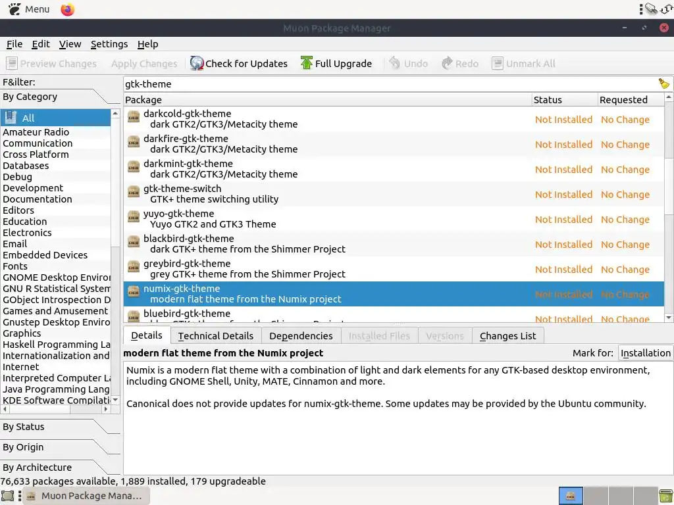Click the Check for Updates globe icon
The width and height of the screenshot is (674, 505).
point(196,63)
